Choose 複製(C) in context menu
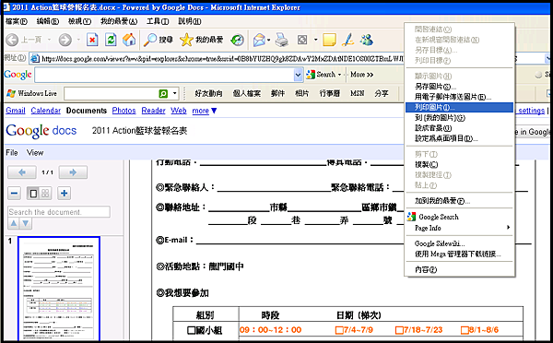The image size is (553, 343). coord(459,164)
